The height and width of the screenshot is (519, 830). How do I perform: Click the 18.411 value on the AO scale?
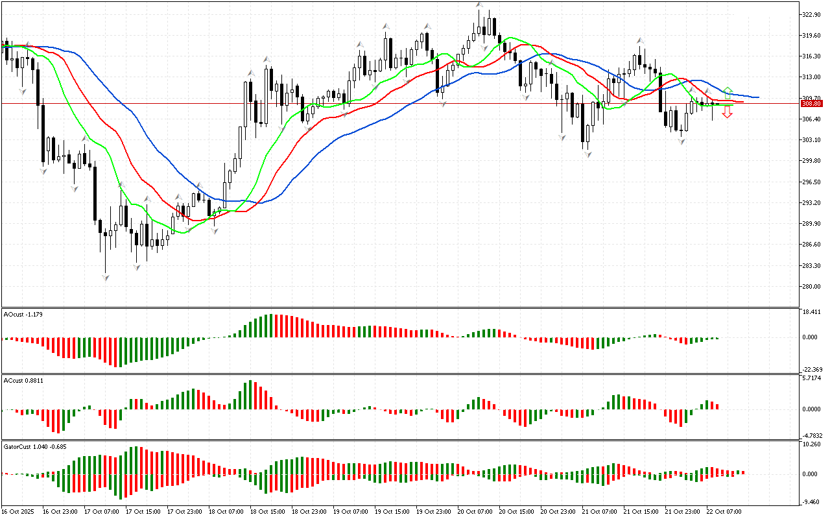tap(813, 312)
